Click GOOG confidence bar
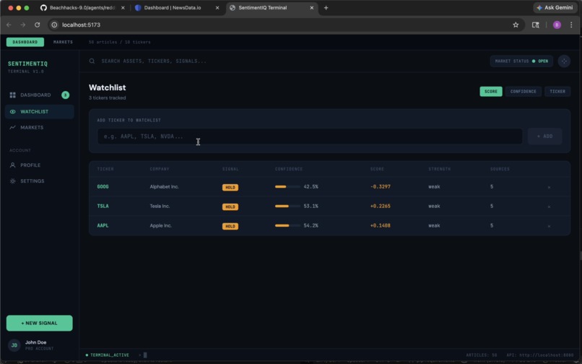The image size is (582, 364). (x=287, y=187)
